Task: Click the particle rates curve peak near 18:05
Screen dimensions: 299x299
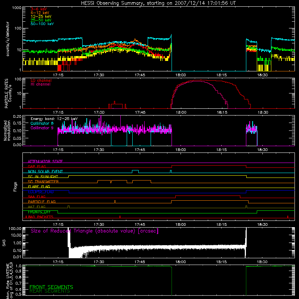Action: [198, 80]
